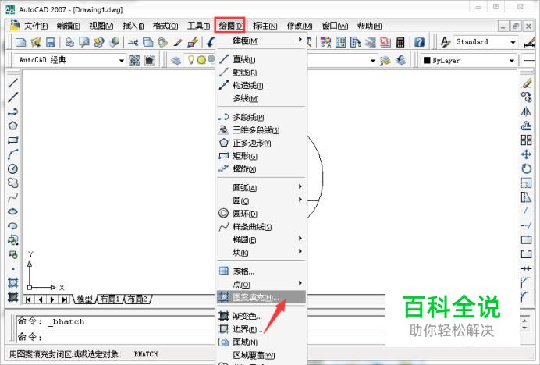This screenshot has height=365, width=540.
Task: Expand the 块(K) submenu
Action: [x=261, y=253]
